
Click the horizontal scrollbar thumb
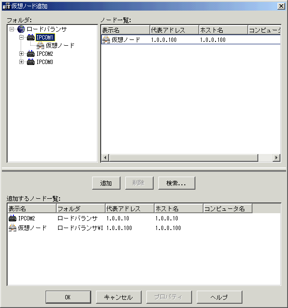tap(183, 157)
